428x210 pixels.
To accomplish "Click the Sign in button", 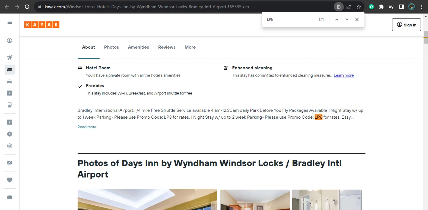I will [406, 25].
